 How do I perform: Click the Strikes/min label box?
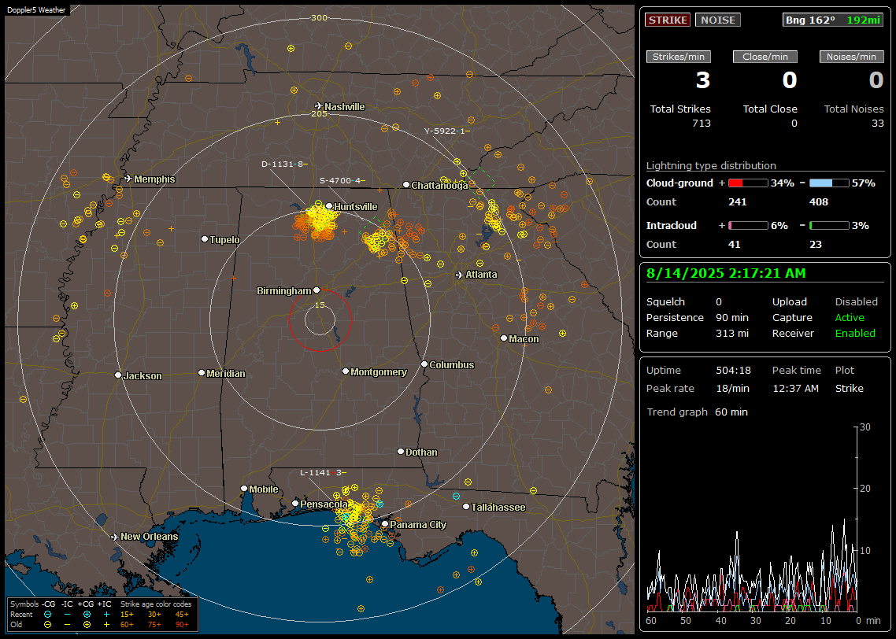678,57
